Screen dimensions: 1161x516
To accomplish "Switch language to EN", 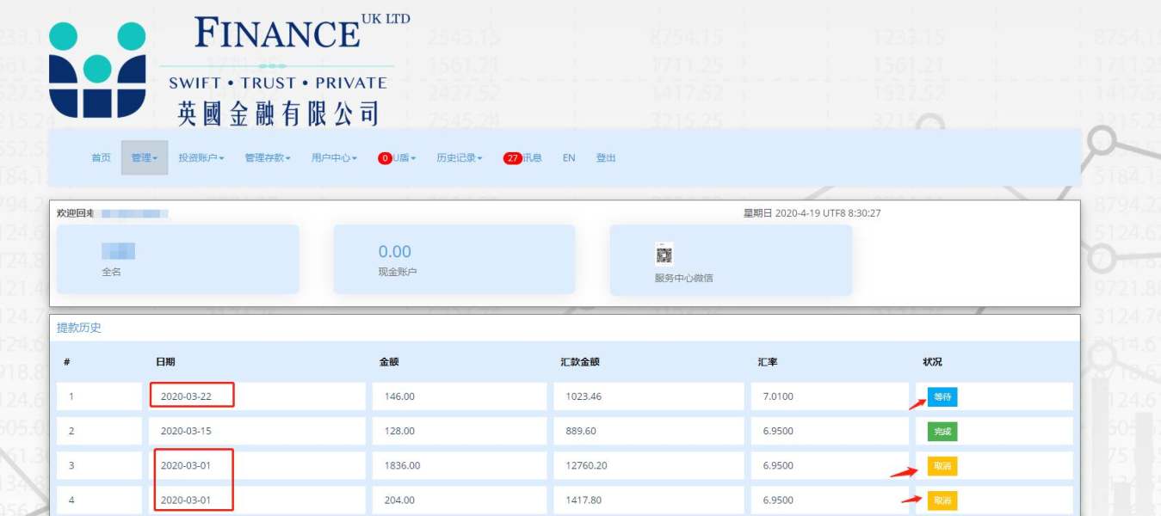I will tap(569, 158).
